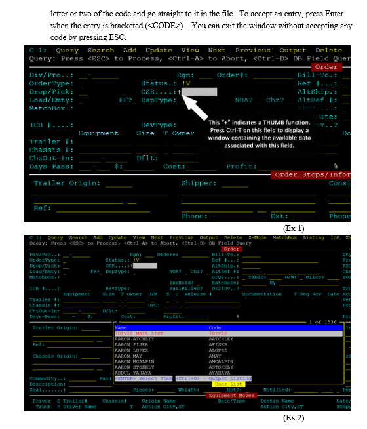Select Output in the Ex 1 menu line
The height and width of the screenshot is (429, 367).
(x=293, y=51)
